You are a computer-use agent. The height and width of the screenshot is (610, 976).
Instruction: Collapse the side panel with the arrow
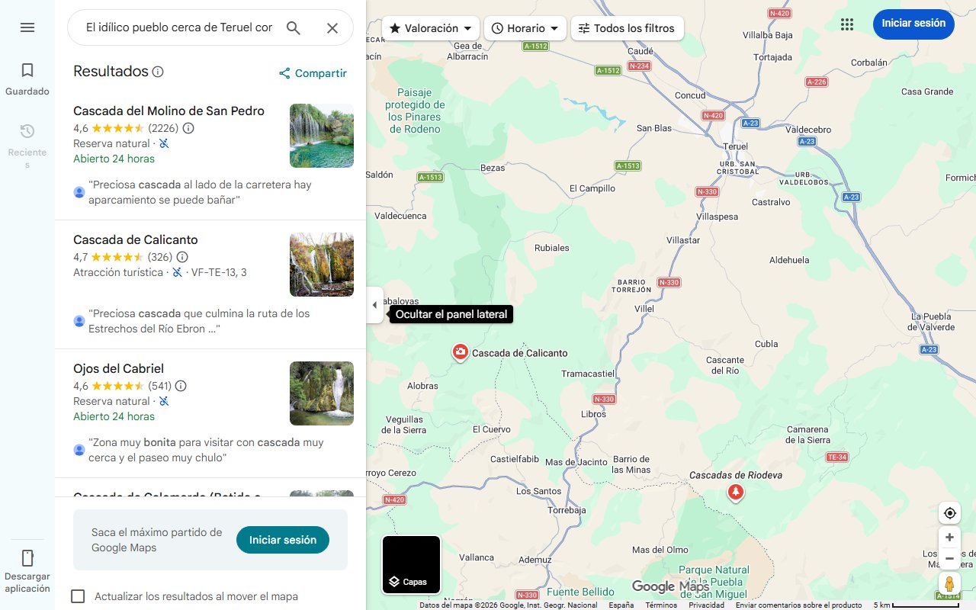[374, 304]
